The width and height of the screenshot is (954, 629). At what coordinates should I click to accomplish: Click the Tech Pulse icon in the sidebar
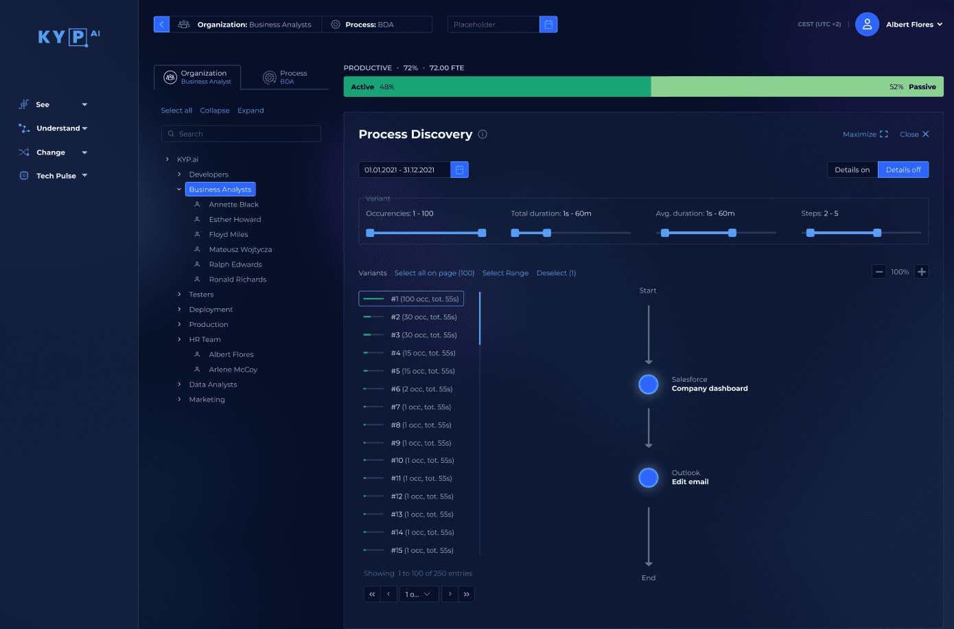click(x=23, y=175)
